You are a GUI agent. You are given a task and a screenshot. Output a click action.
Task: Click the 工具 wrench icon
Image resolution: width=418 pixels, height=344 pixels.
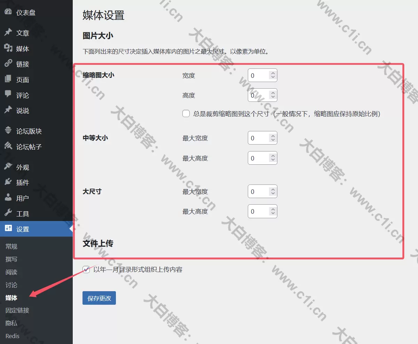pyautogui.click(x=8, y=213)
